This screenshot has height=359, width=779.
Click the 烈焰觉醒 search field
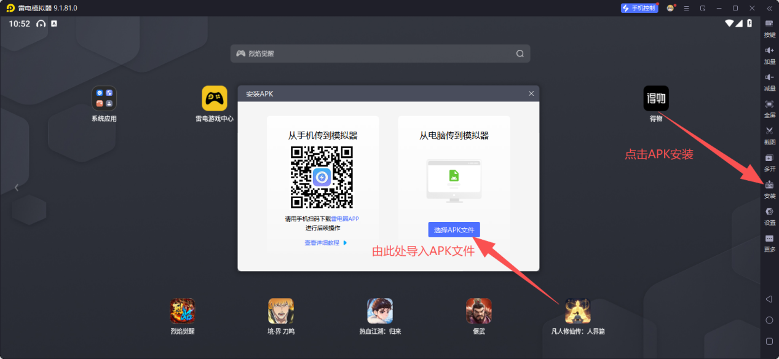point(380,53)
